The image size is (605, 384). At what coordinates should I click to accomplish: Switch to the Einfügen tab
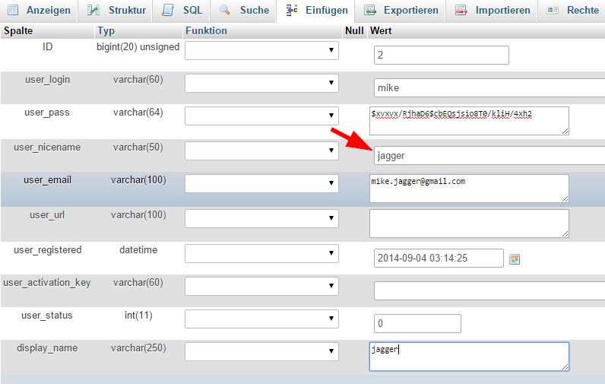317,11
